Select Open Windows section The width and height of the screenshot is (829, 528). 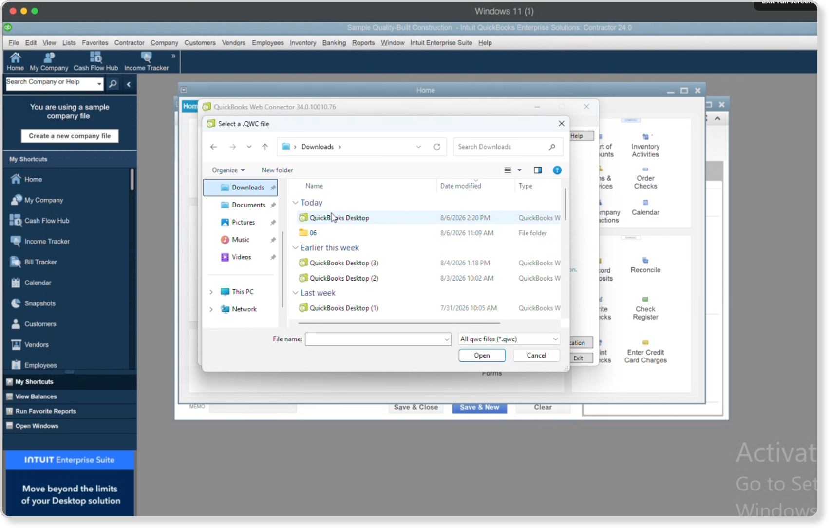click(x=70, y=426)
